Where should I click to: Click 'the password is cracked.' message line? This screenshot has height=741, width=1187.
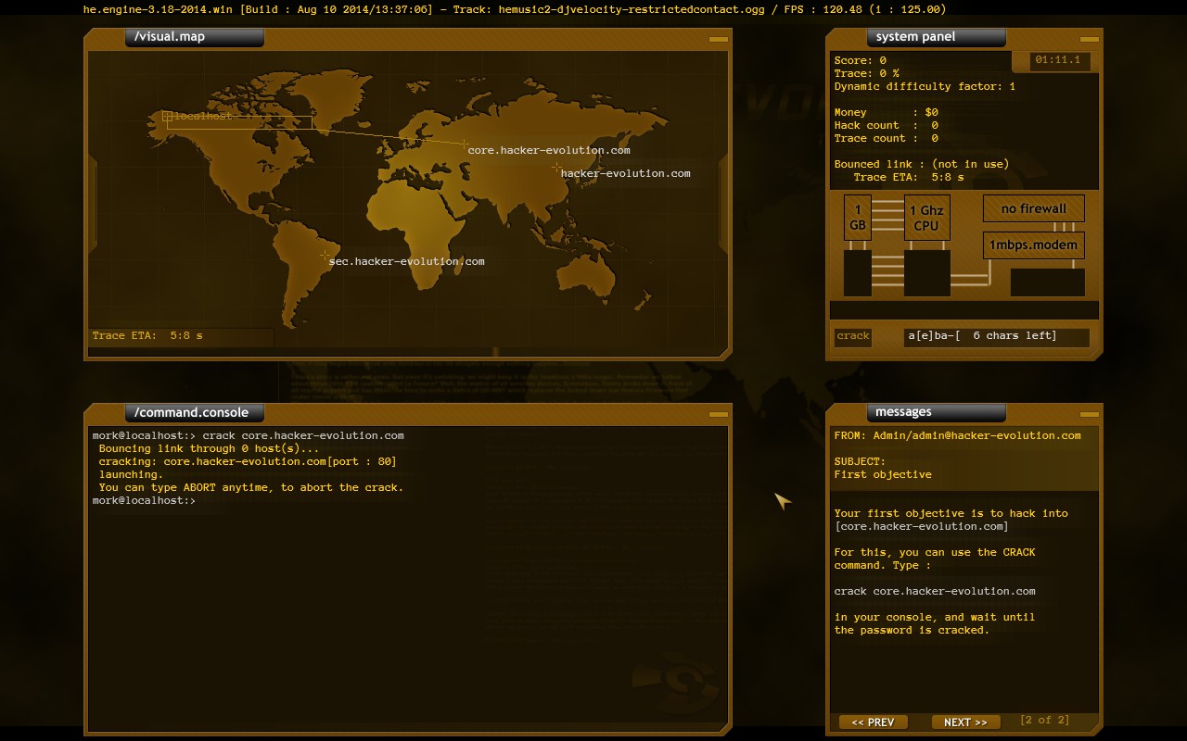click(913, 630)
